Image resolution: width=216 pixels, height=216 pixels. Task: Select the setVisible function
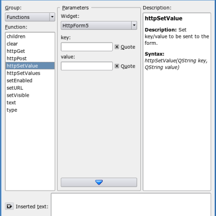coord(30,95)
